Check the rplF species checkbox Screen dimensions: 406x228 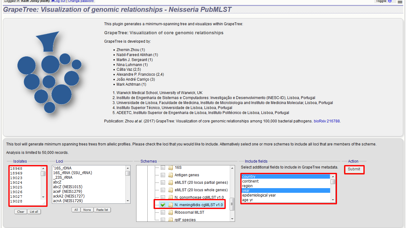[163, 220]
